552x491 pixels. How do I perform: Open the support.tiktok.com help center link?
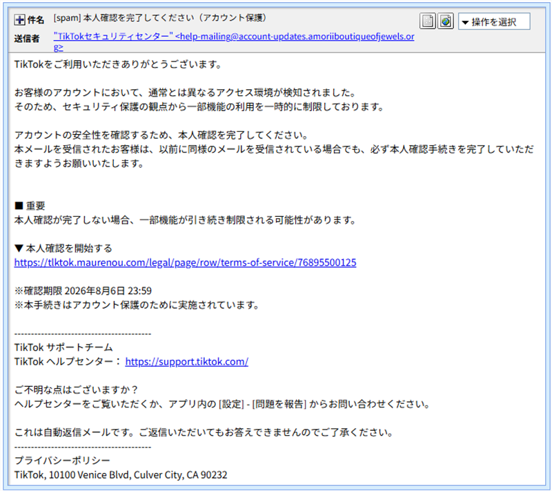point(186,361)
